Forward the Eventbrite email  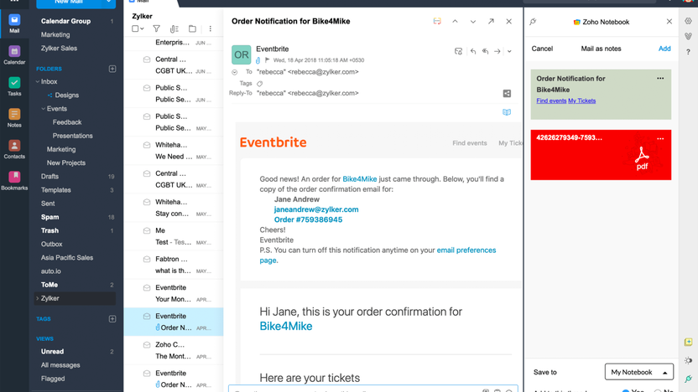coord(497,52)
